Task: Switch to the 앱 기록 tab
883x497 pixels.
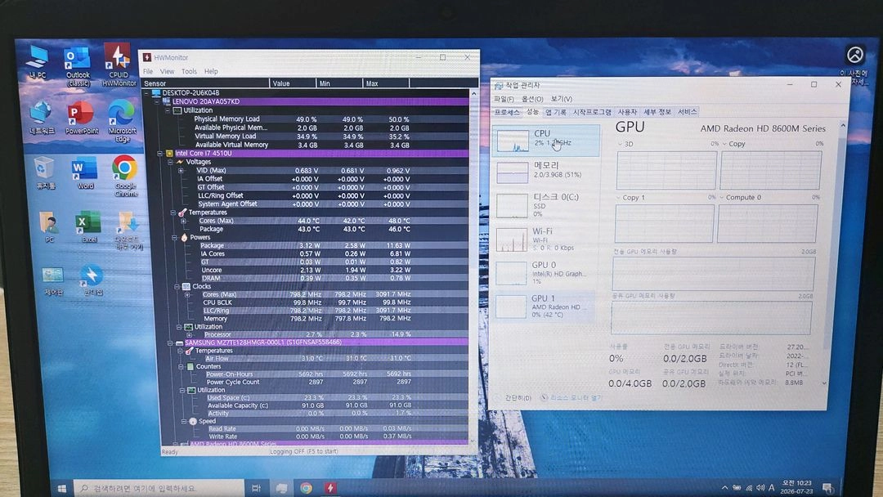Action: click(x=555, y=112)
